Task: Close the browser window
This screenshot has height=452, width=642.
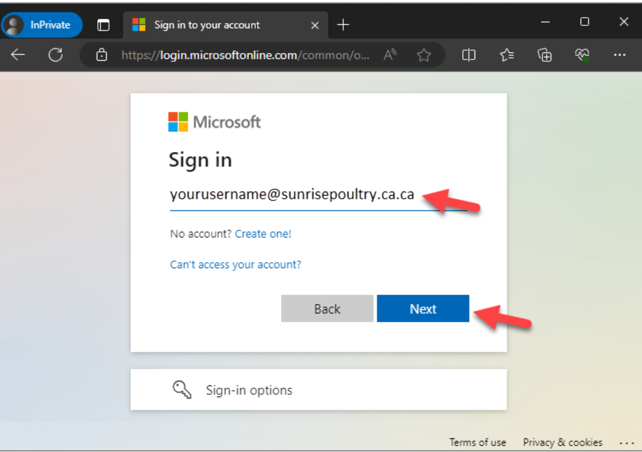Action: [x=624, y=22]
